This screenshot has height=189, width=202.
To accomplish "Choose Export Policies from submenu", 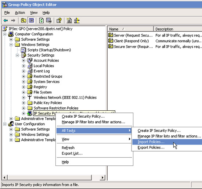I will point(167,147).
